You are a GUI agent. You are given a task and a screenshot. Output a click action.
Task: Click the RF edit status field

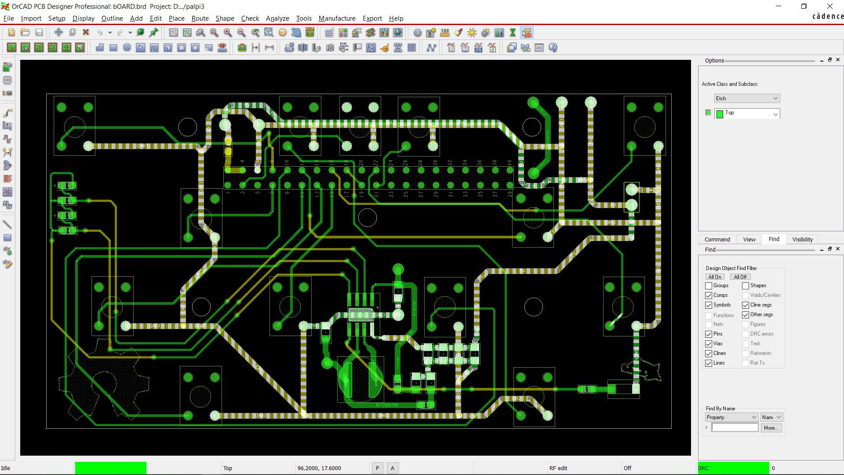558,468
